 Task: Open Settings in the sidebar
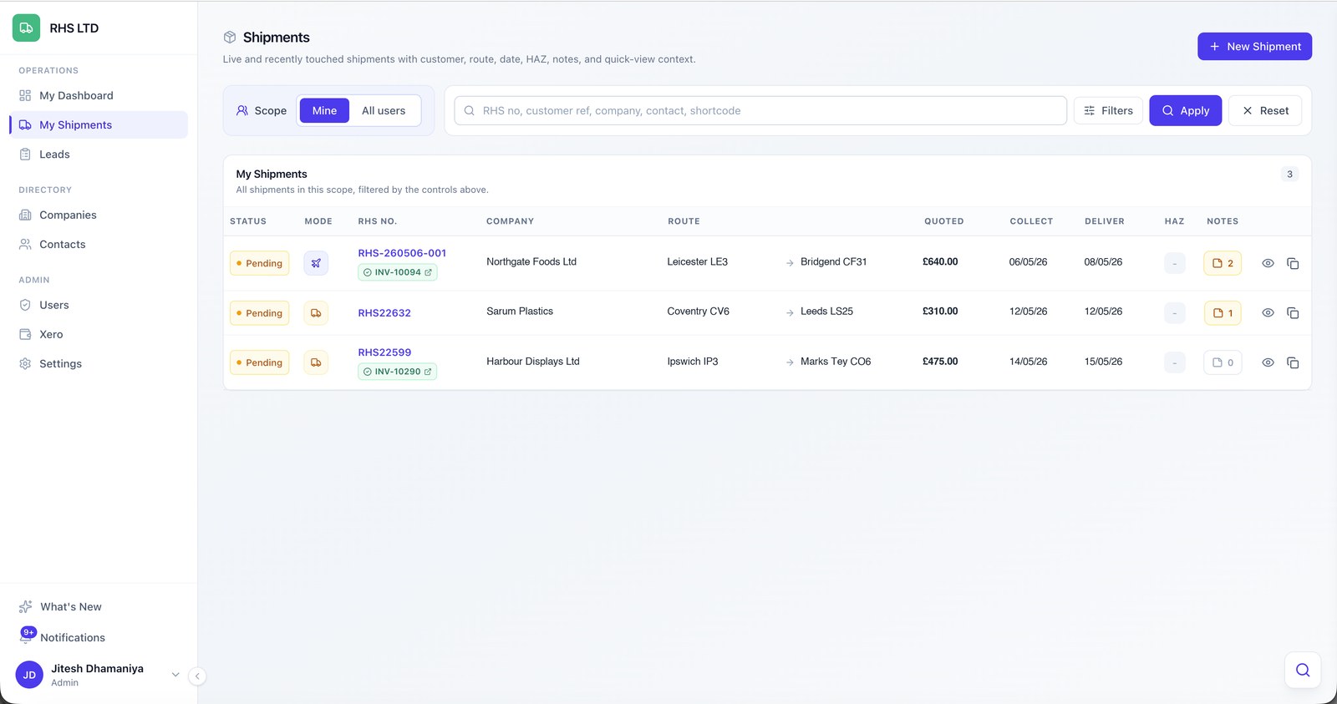(x=99, y=363)
